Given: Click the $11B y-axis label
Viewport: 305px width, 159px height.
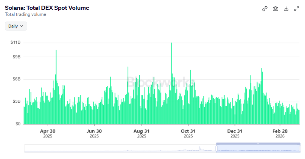Looking at the screenshot, I should (x=16, y=42).
